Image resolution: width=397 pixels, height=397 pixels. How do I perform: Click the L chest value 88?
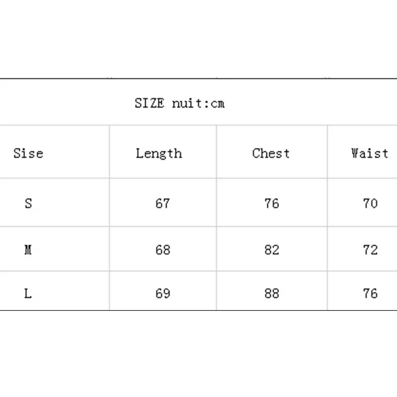tap(271, 294)
